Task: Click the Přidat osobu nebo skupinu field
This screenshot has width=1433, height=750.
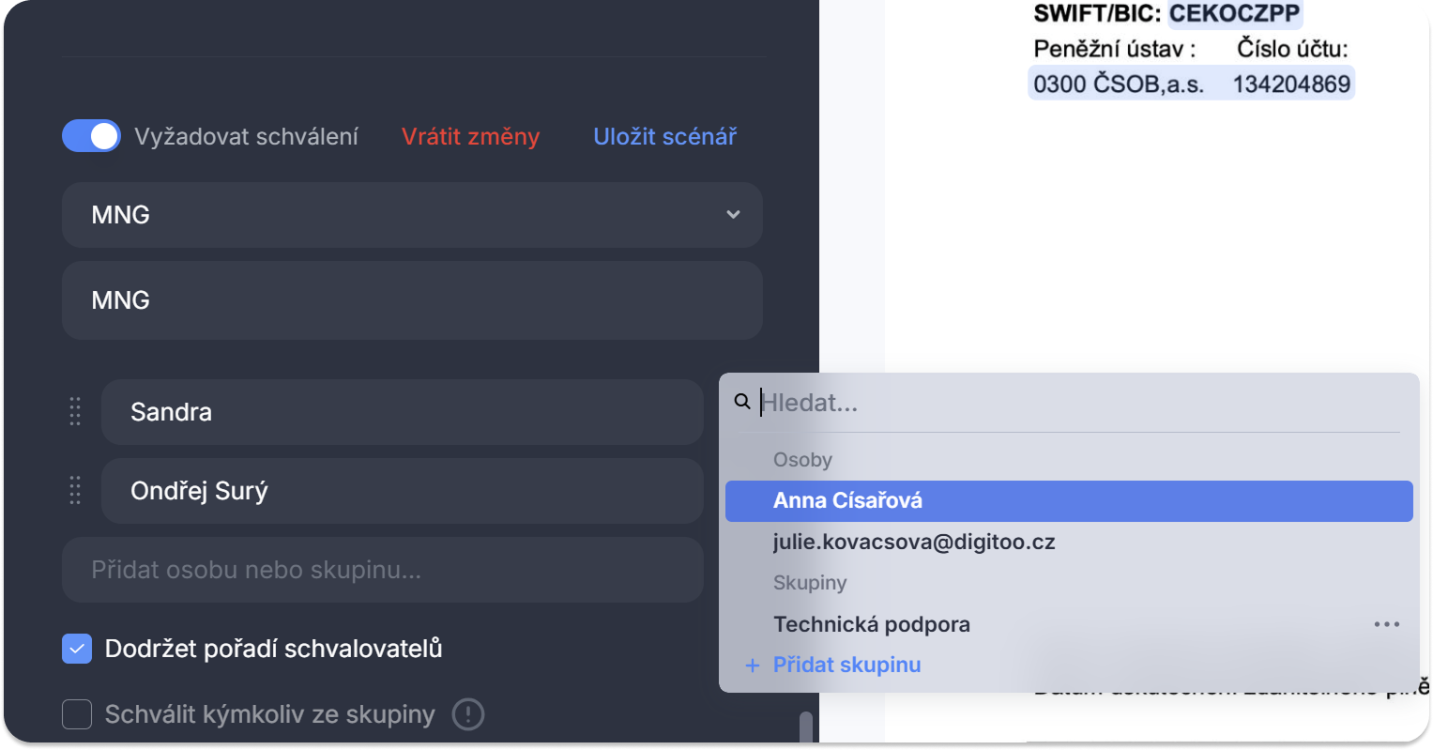Action: click(382, 570)
